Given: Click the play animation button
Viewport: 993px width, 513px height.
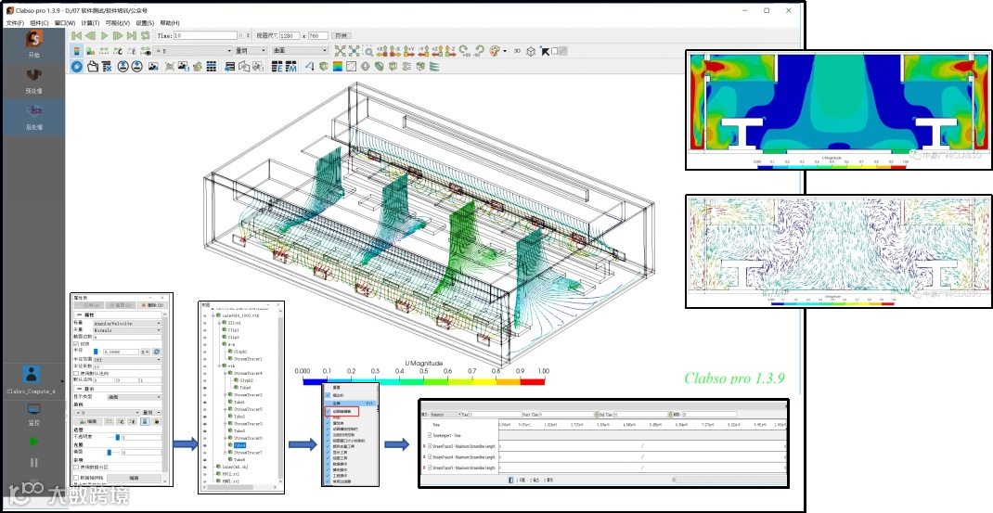Looking at the screenshot, I should [x=105, y=36].
